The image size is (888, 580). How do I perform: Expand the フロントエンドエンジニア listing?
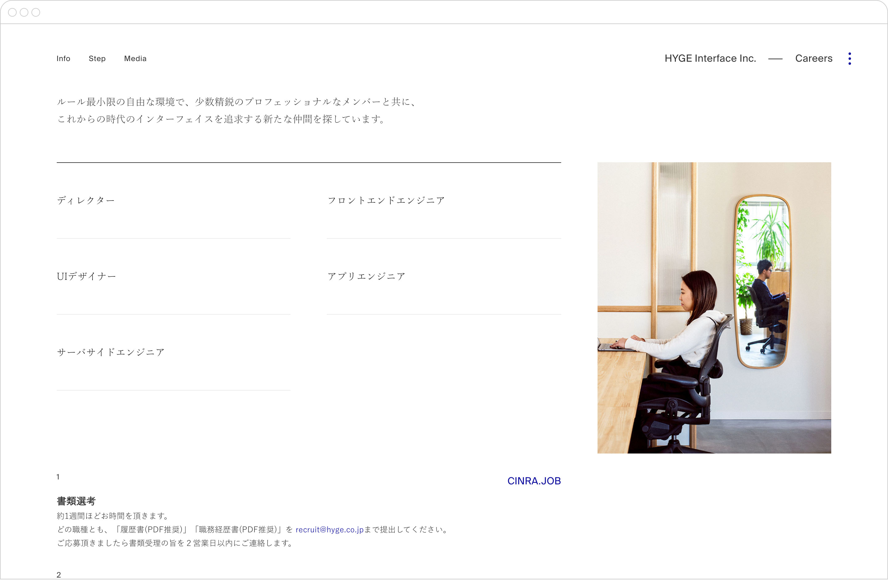[386, 200]
